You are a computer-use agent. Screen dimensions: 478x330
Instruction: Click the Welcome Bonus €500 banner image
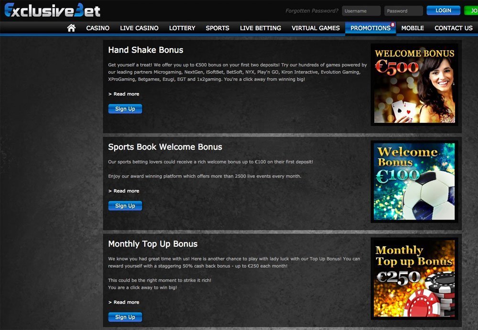click(x=414, y=84)
